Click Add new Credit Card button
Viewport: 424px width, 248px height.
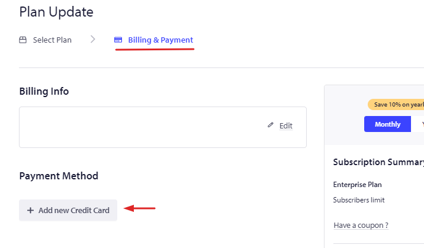pos(68,210)
